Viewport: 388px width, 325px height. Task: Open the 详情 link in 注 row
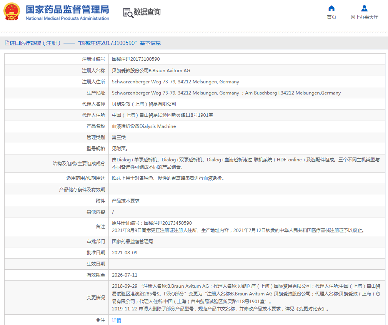pos(116,320)
